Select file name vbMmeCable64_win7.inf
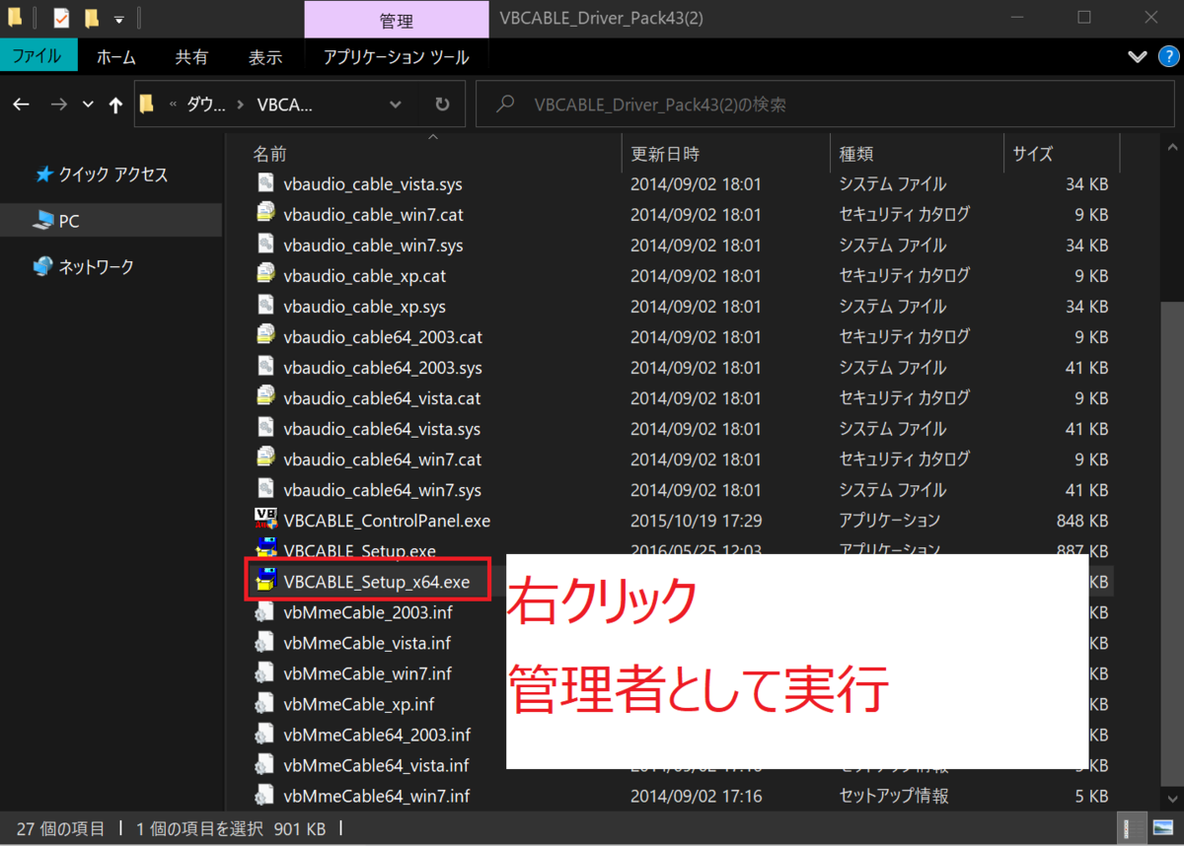The height and width of the screenshot is (846, 1184). (x=376, y=796)
